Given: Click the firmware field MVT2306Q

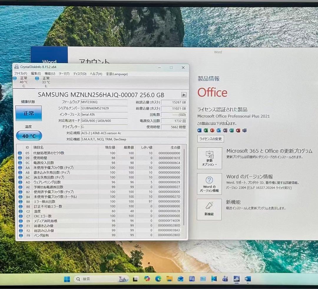Looking at the screenshot, I should [x=104, y=102].
